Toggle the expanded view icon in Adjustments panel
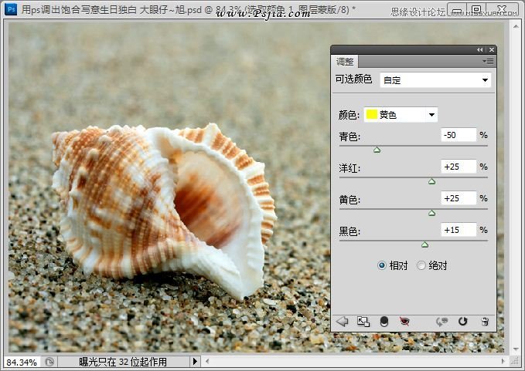This screenshot has height=371, width=525. tap(363, 322)
